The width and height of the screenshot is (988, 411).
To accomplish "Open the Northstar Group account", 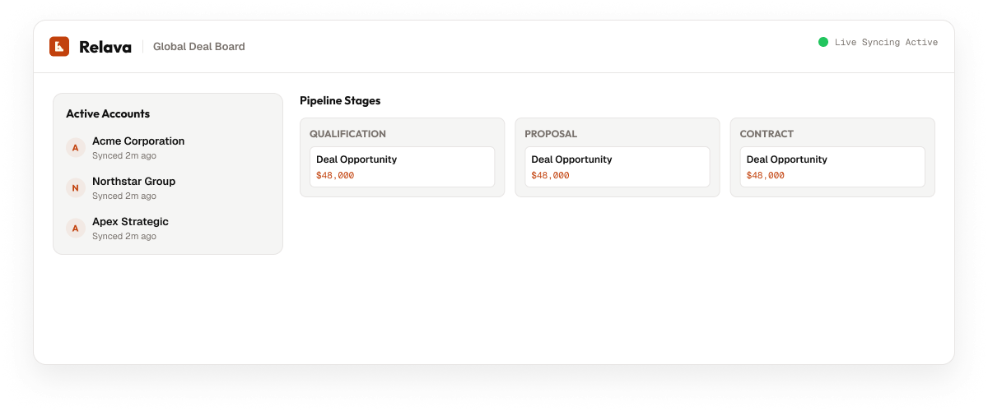I will click(168, 188).
